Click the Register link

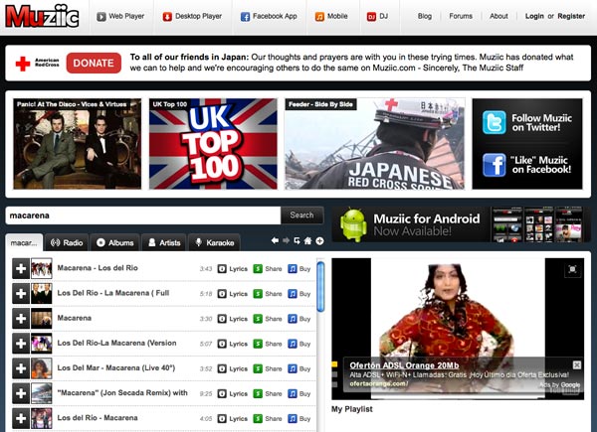[x=571, y=16]
